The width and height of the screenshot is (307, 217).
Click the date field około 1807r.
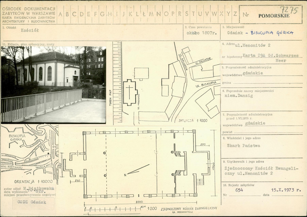[202, 33]
